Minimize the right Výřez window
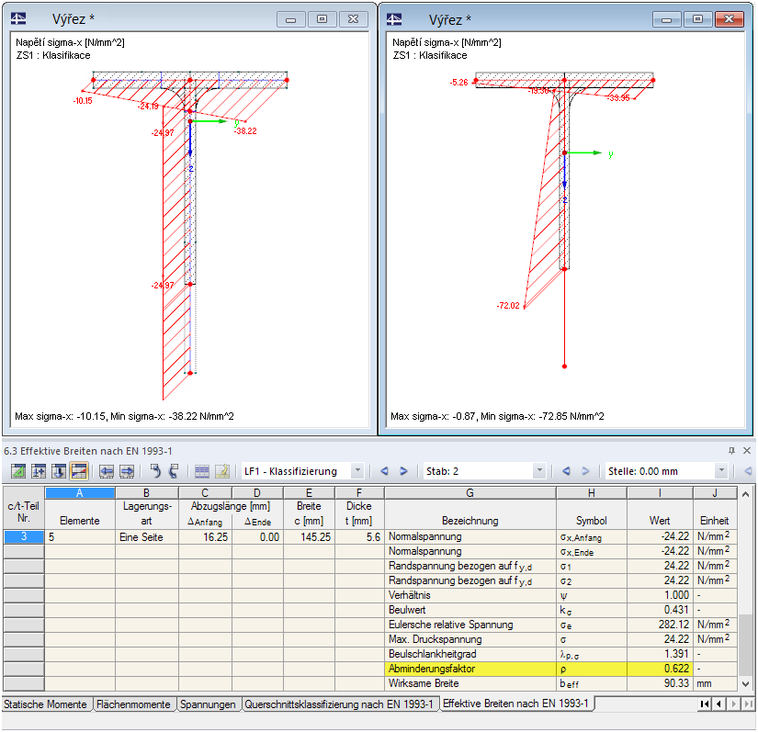 tap(667, 19)
